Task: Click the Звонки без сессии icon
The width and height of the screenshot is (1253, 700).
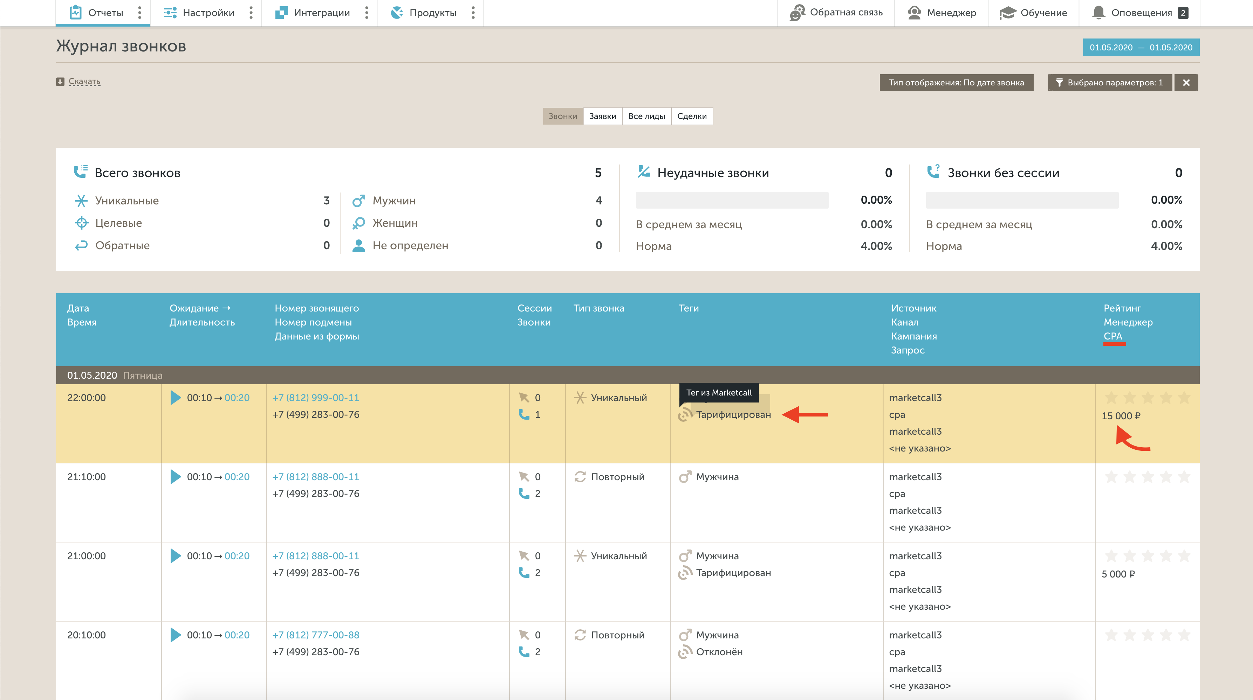Action: point(933,171)
